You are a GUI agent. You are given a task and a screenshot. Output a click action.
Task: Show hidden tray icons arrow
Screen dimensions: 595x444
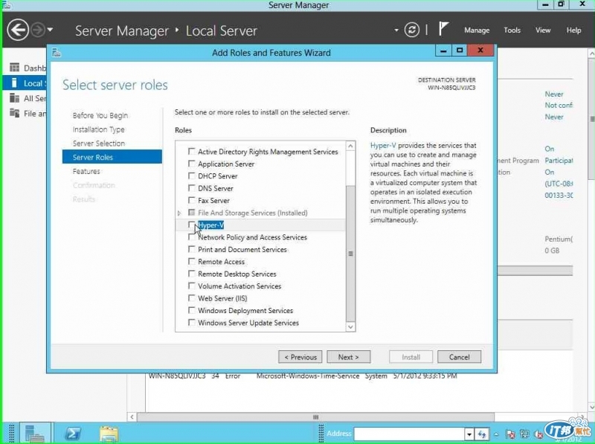(x=496, y=434)
